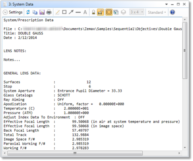Click the Settings label in toolbar
This screenshot has height=161, width=193.
pyautogui.click(x=16, y=12)
